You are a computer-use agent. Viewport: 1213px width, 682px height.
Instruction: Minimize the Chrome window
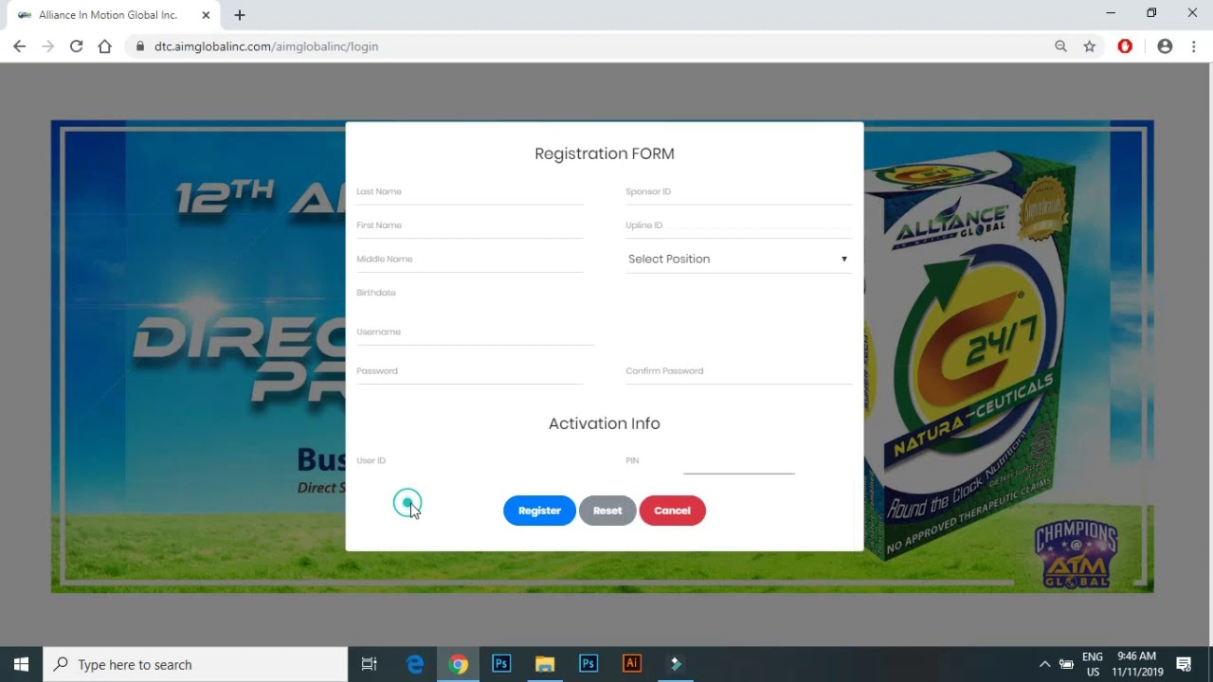click(x=1111, y=13)
